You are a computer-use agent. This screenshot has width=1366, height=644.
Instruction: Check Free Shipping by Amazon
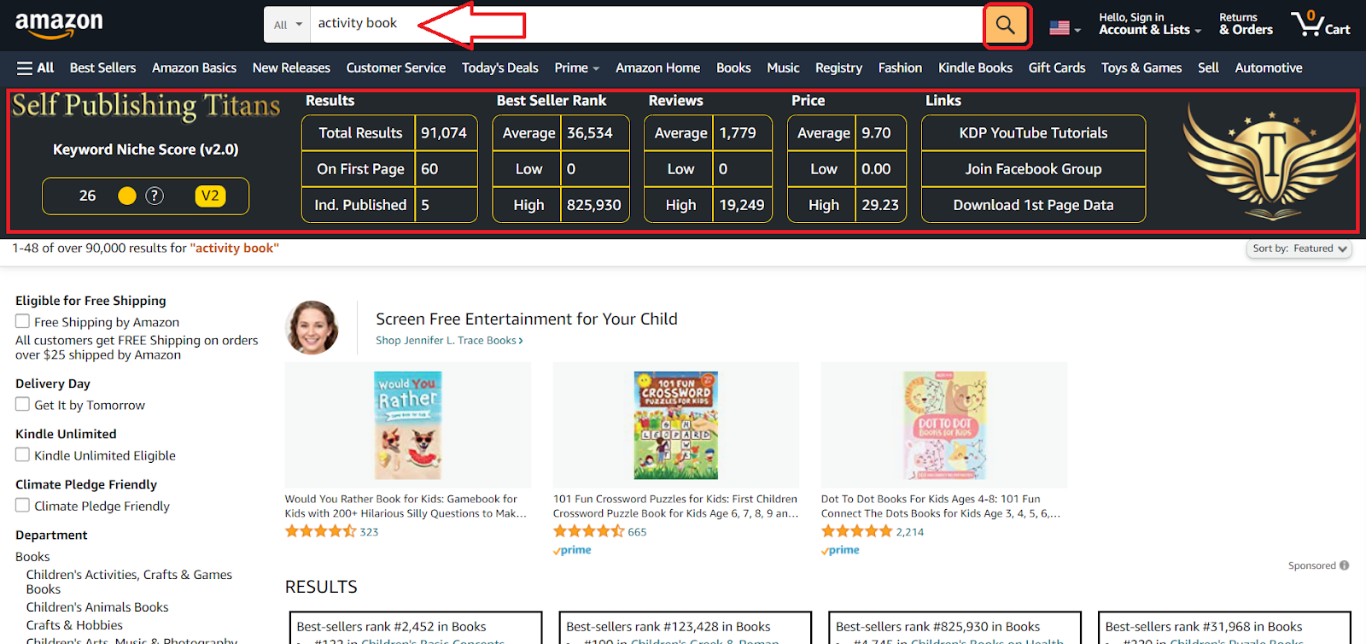[x=22, y=321]
